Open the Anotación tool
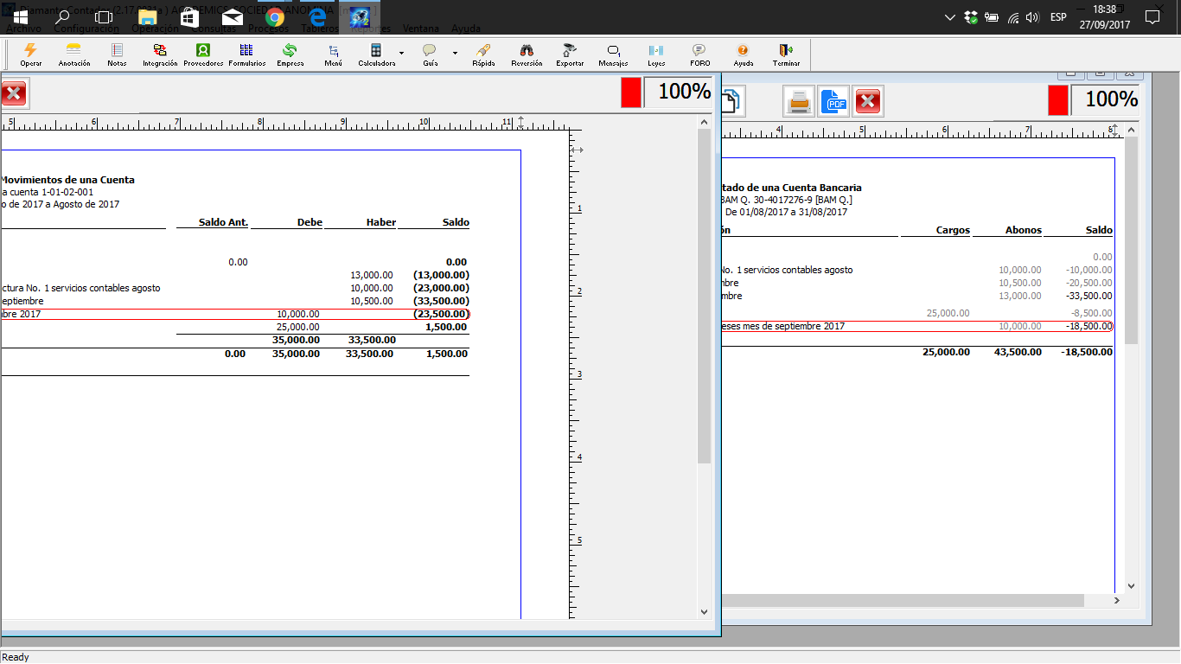The height and width of the screenshot is (664, 1181). click(x=74, y=54)
